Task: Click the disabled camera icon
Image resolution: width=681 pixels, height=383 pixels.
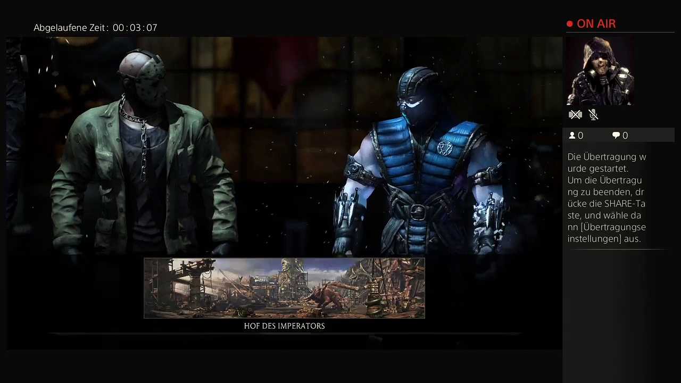Action: (575, 115)
